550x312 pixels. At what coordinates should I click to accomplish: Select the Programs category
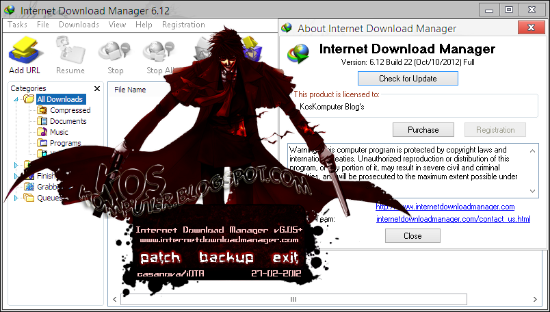click(65, 143)
